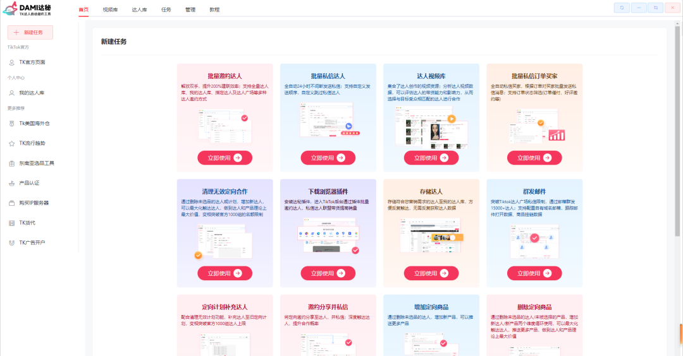Select the Tk美国海外仓 icon in sidebar

tap(12, 124)
